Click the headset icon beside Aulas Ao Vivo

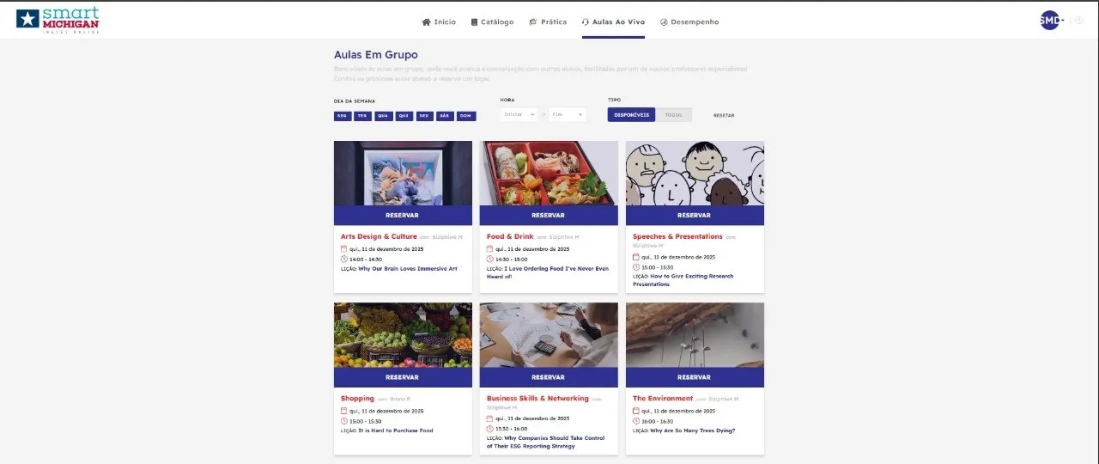tap(586, 21)
